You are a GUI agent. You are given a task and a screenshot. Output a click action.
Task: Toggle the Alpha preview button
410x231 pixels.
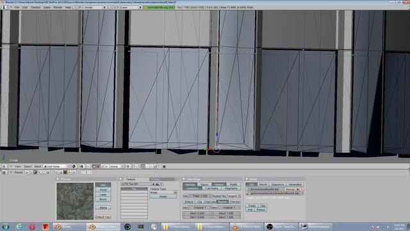point(103,207)
